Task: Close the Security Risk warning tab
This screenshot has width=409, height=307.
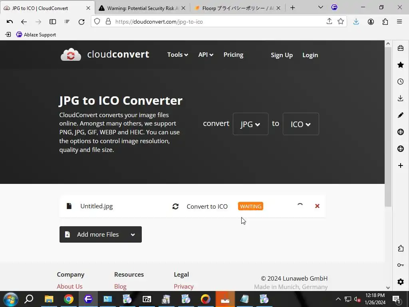Action: tap(183, 8)
